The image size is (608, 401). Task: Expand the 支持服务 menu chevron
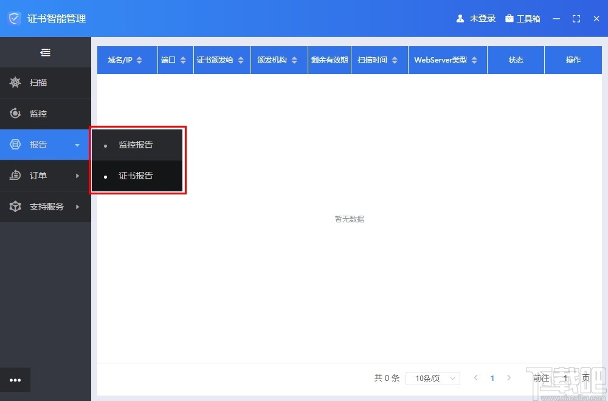[x=77, y=207]
